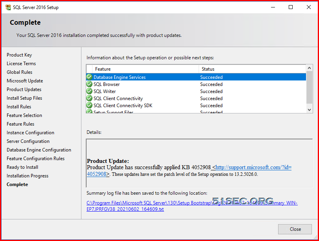Click Succeeded status of SQL Browser

pyautogui.click(x=211, y=84)
